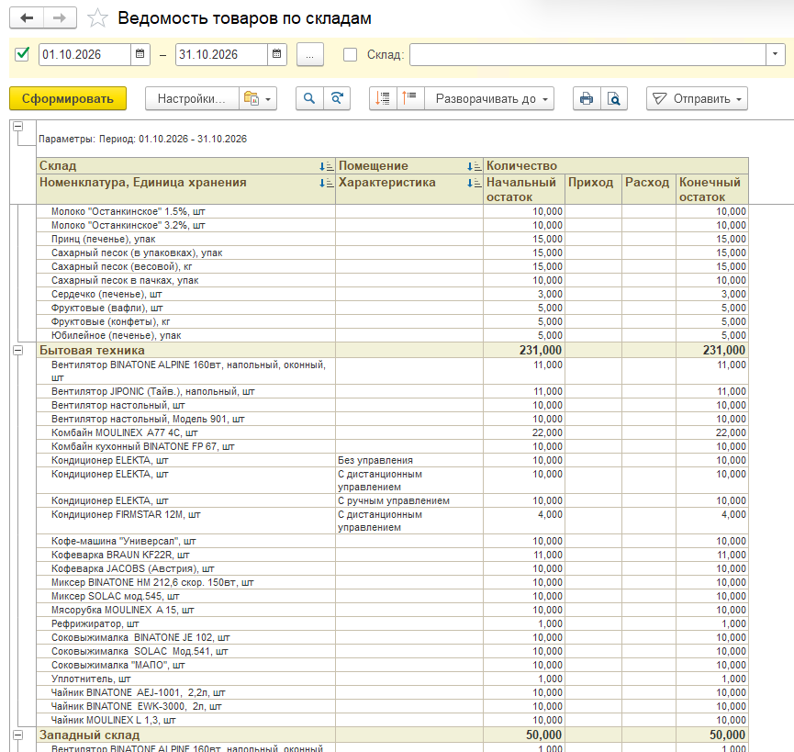
Task: Click the magnifier find icon
Action: pos(309,98)
